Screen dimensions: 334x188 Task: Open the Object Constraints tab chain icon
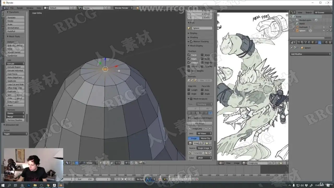point(316,42)
